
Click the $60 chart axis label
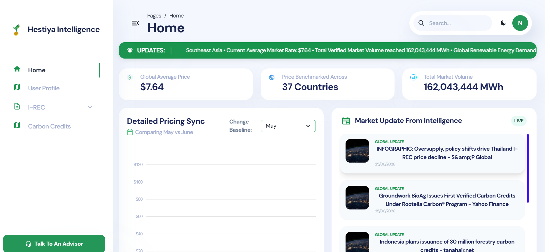point(139,216)
